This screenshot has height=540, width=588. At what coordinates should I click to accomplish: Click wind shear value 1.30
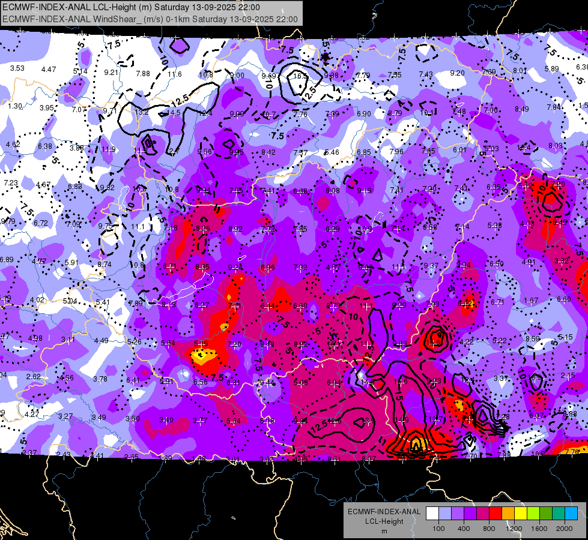tap(15, 106)
